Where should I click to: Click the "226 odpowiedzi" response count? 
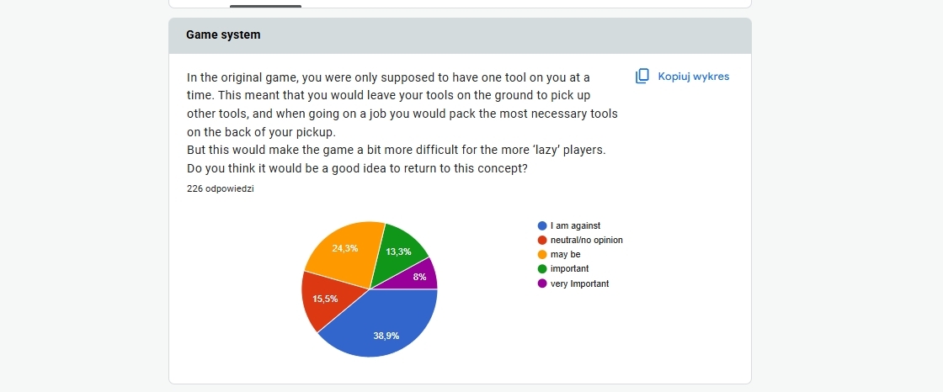coord(221,189)
